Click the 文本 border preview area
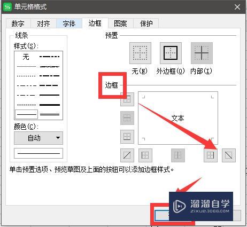 [x=178, y=118]
